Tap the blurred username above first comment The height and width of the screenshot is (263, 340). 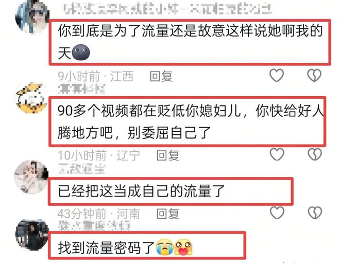point(168,9)
